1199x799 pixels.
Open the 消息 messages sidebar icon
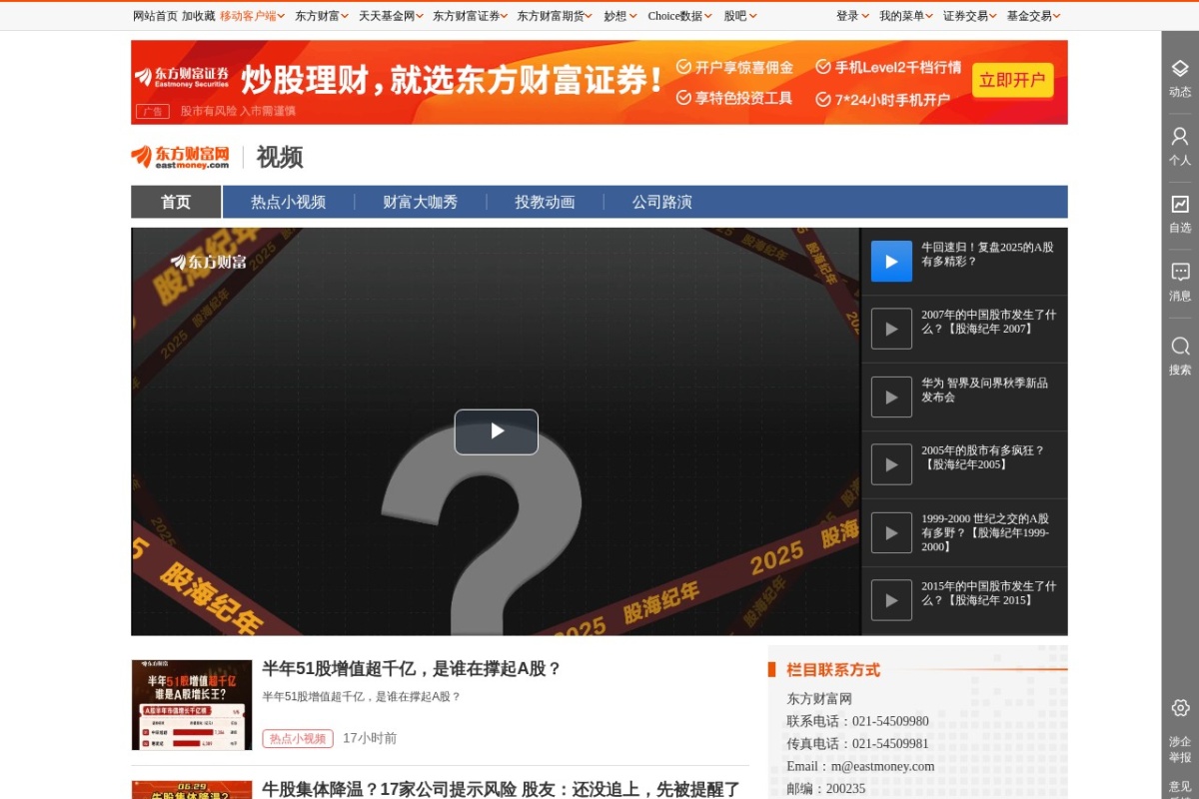pos(1180,283)
